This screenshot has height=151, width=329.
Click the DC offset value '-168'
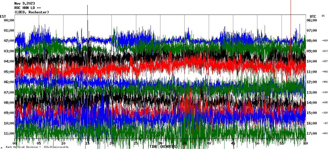[x=325, y=92]
